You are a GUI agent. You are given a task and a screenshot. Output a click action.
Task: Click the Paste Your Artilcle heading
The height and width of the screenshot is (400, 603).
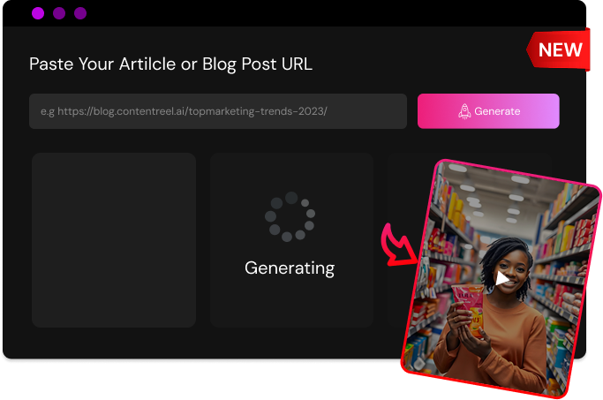tap(170, 64)
